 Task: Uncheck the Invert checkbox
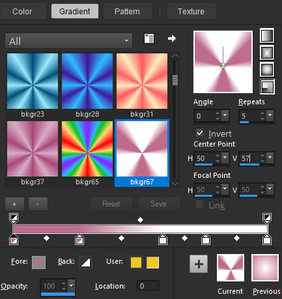199,133
